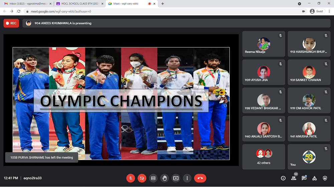Open host controls shield icon
The width and height of the screenshot is (334, 187).
(325, 178)
